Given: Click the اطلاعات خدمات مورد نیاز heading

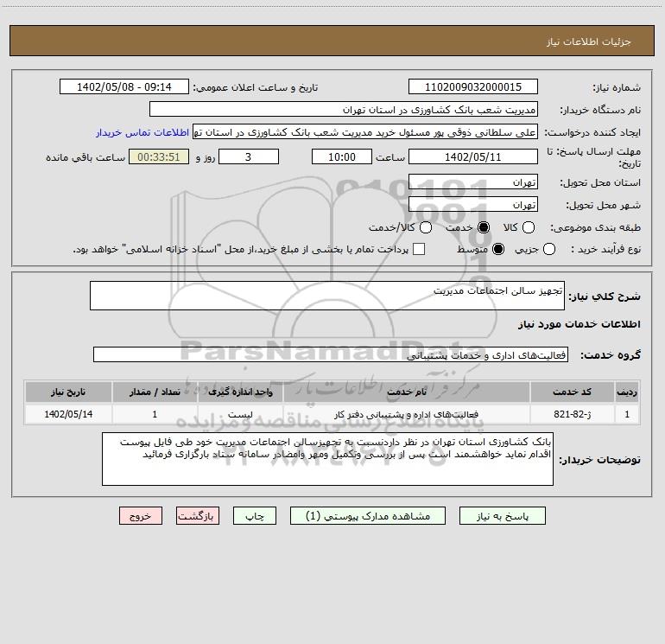Looking at the screenshot, I should tap(579, 324).
